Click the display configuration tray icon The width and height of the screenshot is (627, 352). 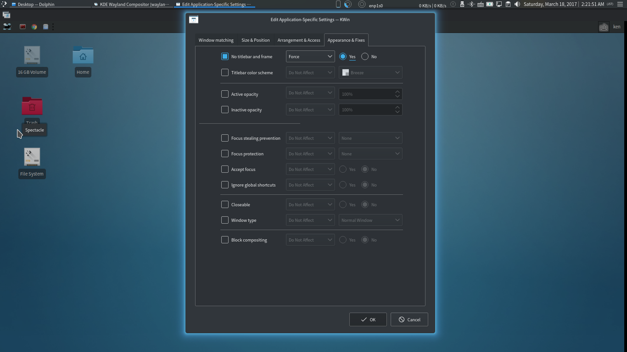tap(499, 4)
